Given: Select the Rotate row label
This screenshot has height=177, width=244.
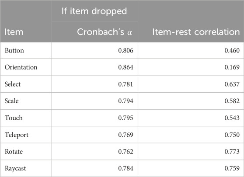Looking at the screenshot, I should [x=14, y=152].
